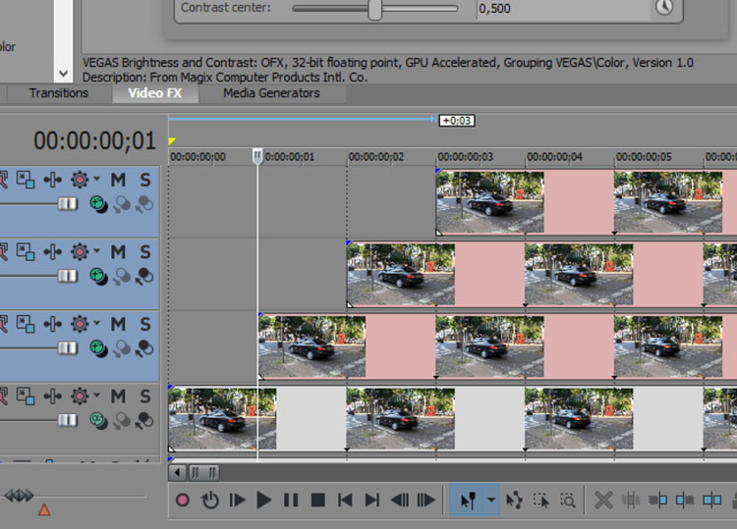Stop playback
This screenshot has height=529, width=737.
[x=318, y=501]
